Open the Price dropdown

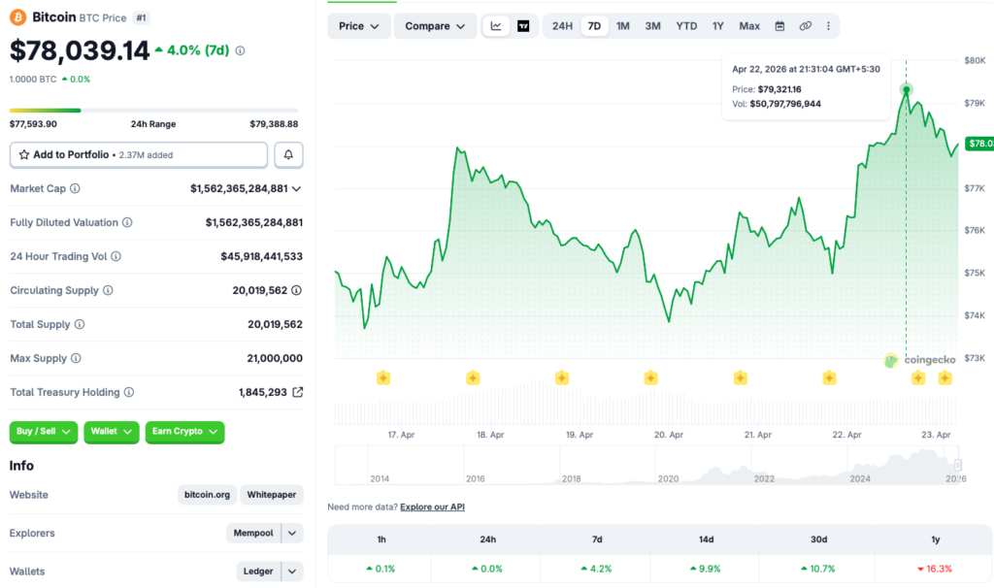pos(358,26)
